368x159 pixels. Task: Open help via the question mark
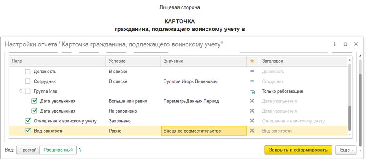point(80,150)
